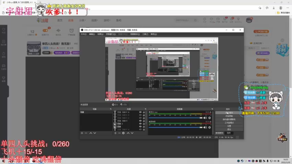Click 开始录制 start recording button
The image size is (292, 164).
(229, 116)
